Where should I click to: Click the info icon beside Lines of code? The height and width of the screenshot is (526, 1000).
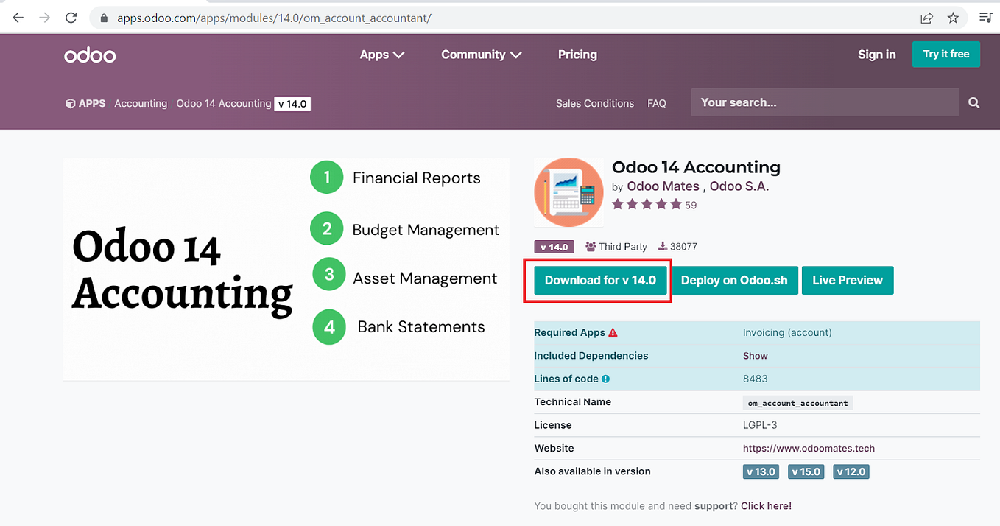(x=605, y=379)
